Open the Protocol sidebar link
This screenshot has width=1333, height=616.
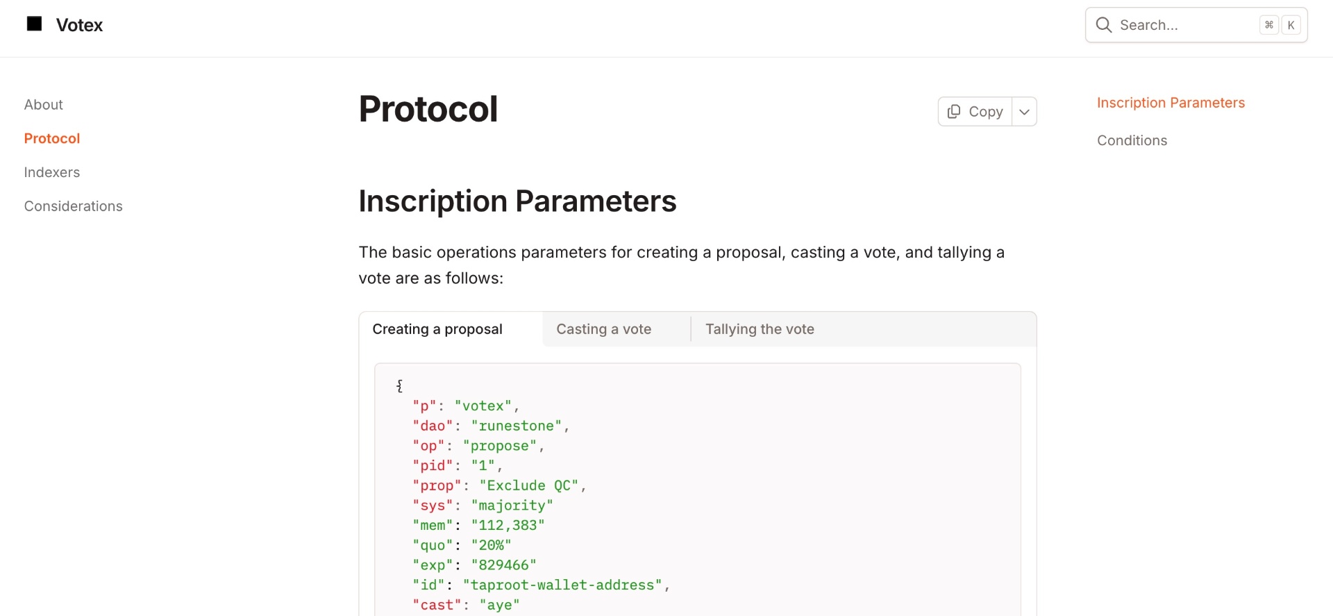[x=52, y=139]
